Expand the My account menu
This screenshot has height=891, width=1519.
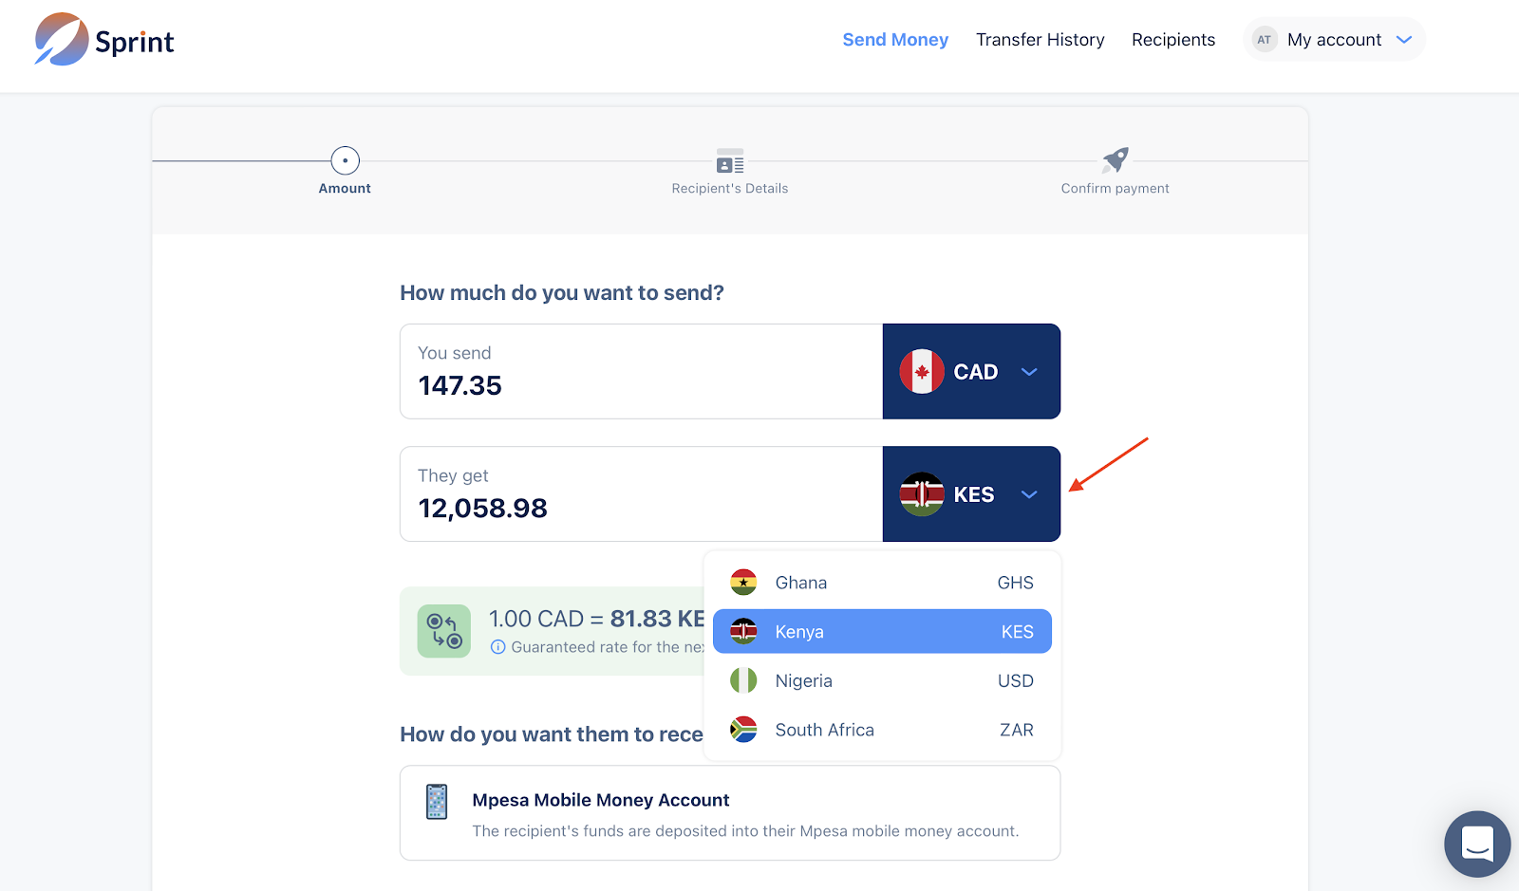pyautogui.click(x=1404, y=40)
